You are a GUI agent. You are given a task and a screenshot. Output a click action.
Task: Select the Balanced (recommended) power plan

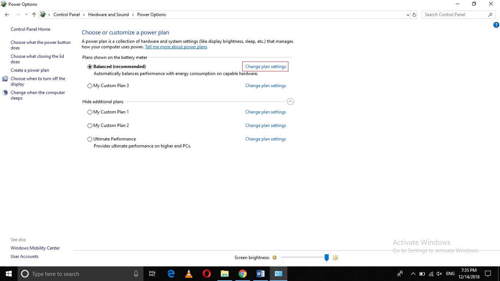90,67
